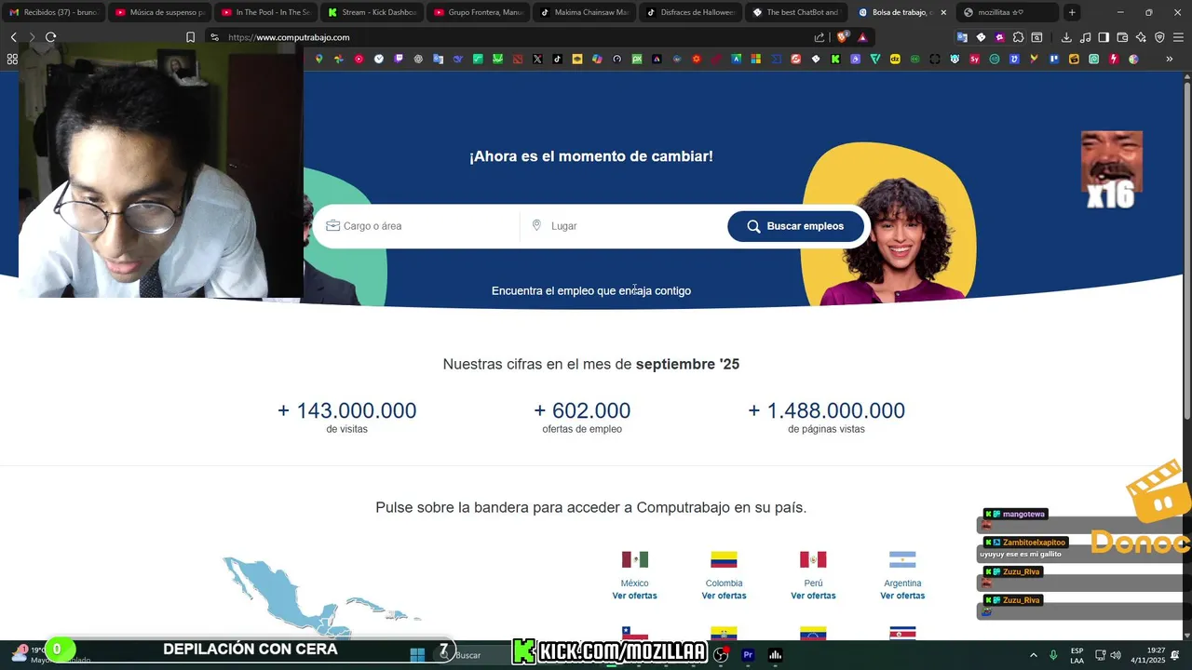1192x670 pixels.
Task: Switch to the Stream - Kick Dashboard tab
Action: 372,12
